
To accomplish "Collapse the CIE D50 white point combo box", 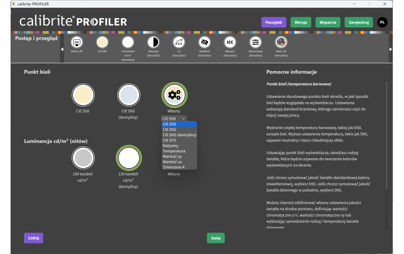I will tap(174, 119).
